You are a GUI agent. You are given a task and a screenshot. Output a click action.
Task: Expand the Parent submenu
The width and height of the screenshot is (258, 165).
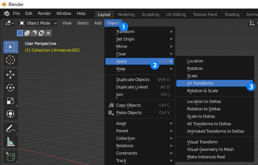click(140, 131)
